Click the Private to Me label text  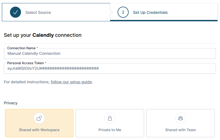pos(110,130)
